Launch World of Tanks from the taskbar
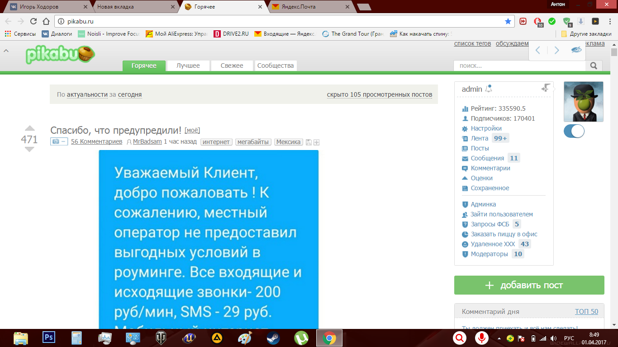Screen dimensions: 618x347 coord(161,338)
